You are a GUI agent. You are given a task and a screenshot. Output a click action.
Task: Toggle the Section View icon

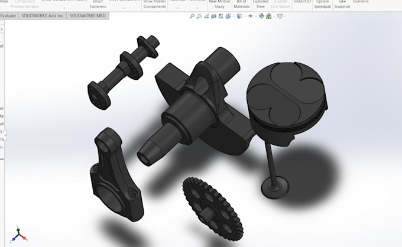[213, 16]
